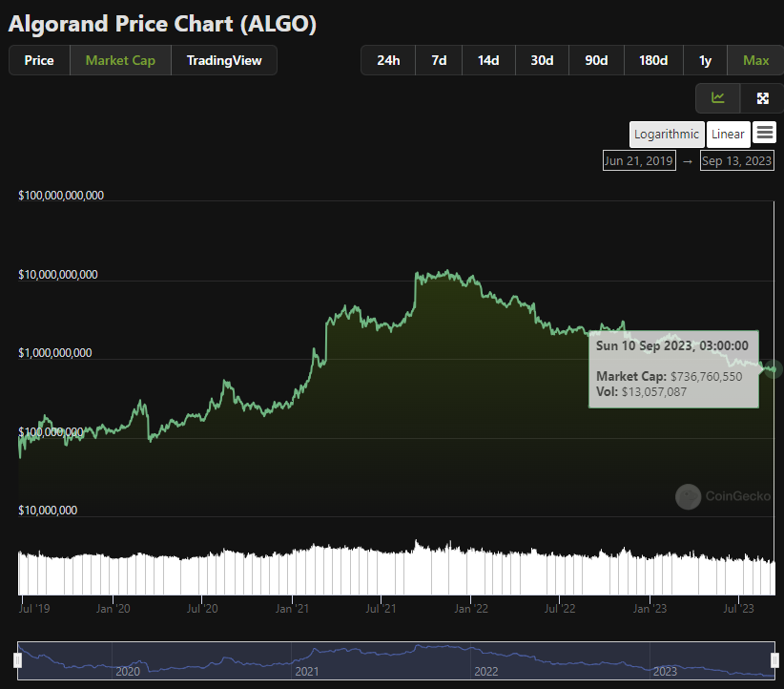
Task: Switch to the line chart view icon
Action: [718, 98]
